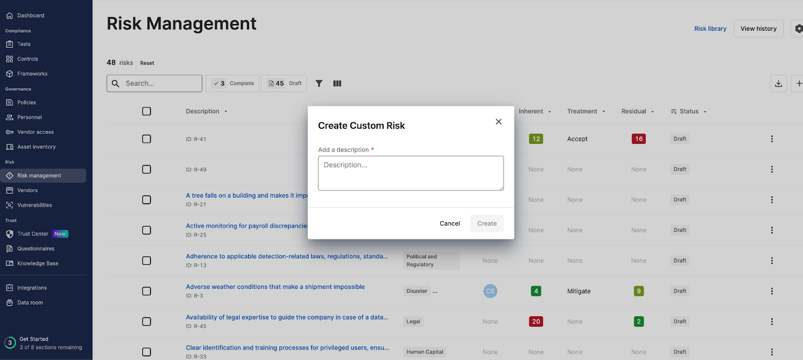The width and height of the screenshot is (803, 360).
Task: Reset the risk filters
Action: [x=147, y=63]
